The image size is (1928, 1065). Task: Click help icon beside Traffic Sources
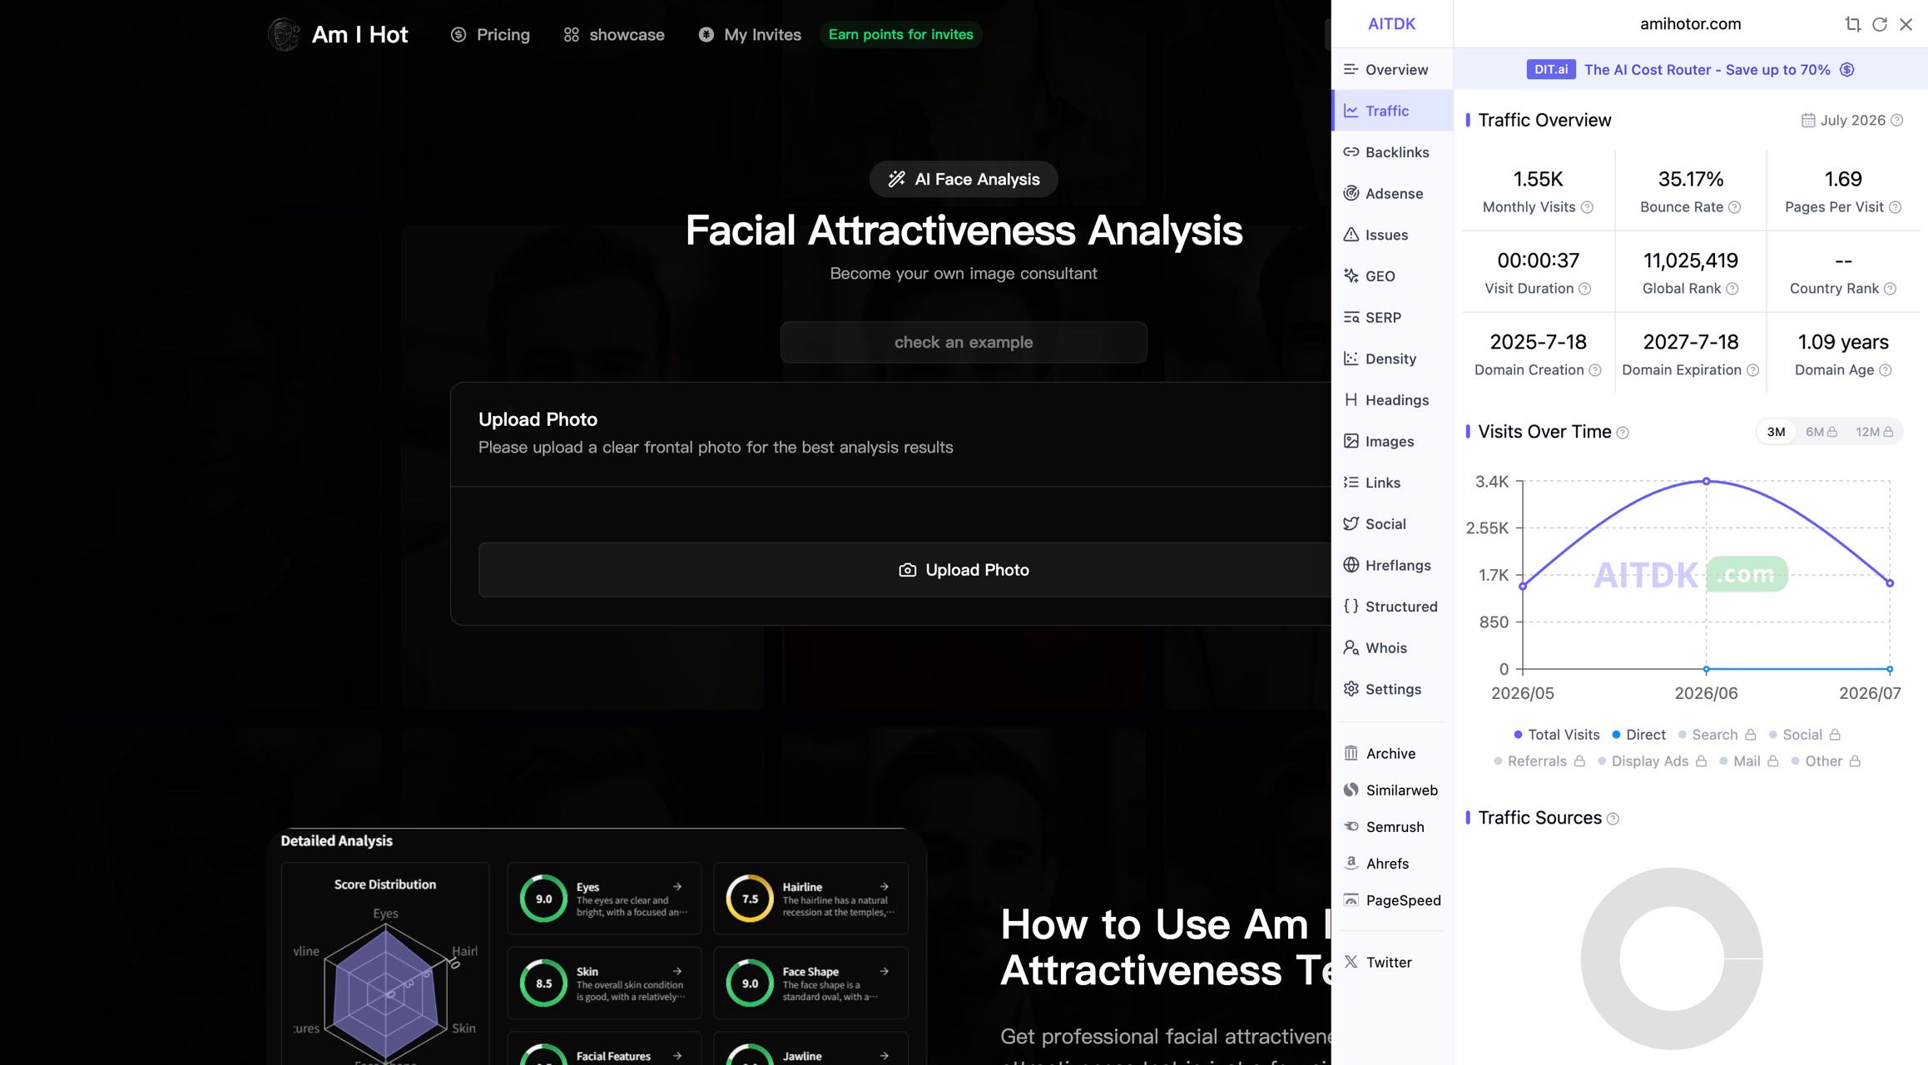pos(1613,819)
